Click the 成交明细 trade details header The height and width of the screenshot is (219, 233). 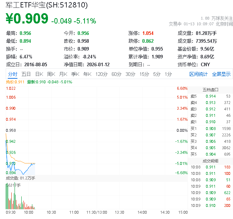click(210, 161)
